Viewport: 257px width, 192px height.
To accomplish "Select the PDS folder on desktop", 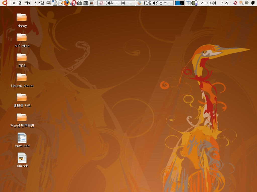I will click(22, 60).
